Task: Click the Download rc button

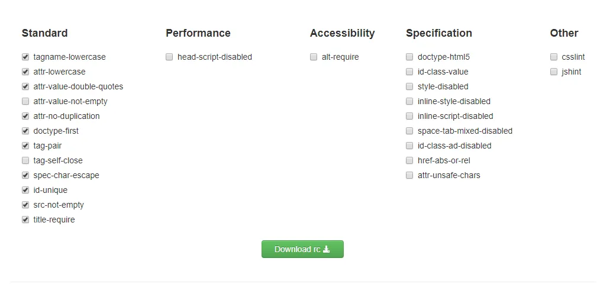Action: [x=302, y=249]
